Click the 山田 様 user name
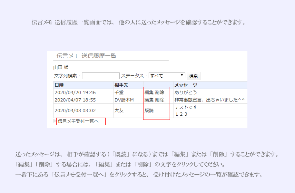295x193 pixels. pos(61,67)
